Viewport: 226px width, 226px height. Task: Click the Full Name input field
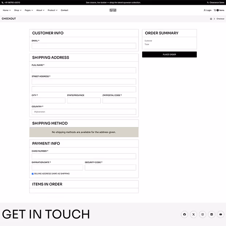coord(84,70)
